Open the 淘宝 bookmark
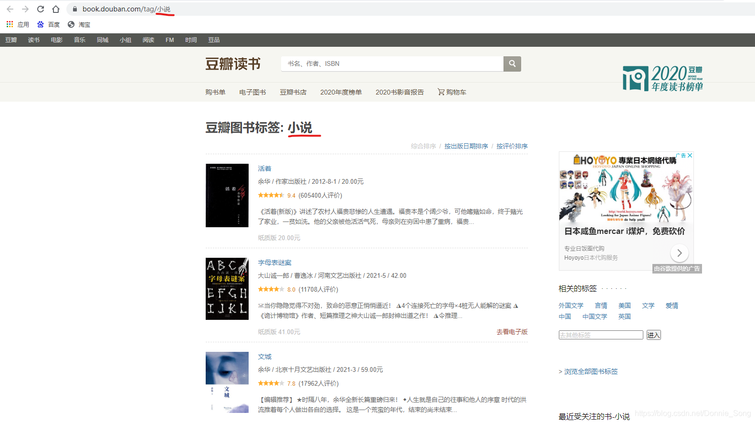 (x=79, y=24)
